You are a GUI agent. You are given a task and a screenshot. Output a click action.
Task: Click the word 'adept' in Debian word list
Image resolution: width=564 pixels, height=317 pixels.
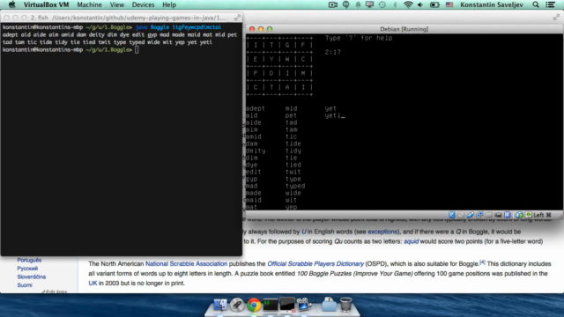[256, 108]
